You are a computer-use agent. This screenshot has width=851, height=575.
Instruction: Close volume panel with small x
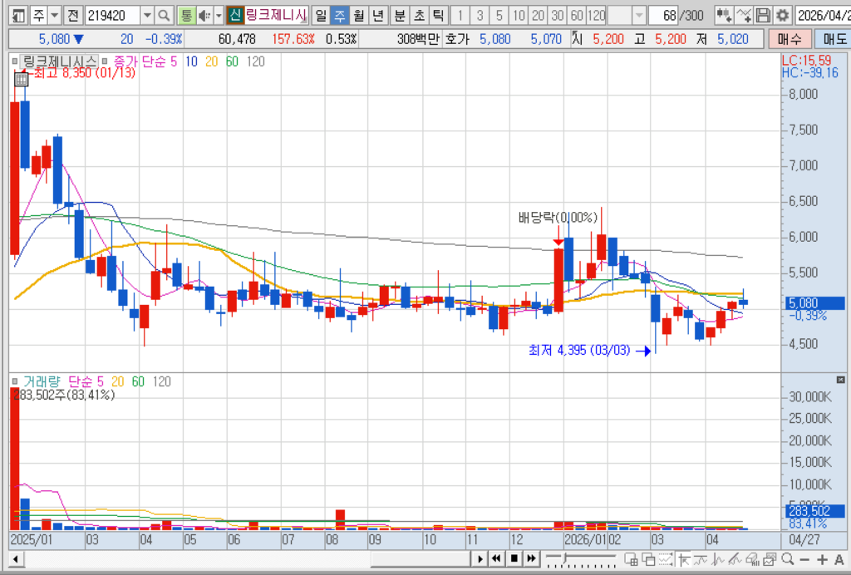click(841, 380)
